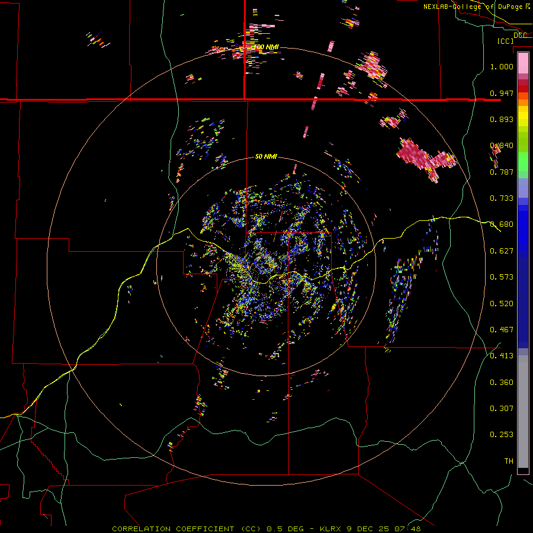This screenshot has width=533, height=533.
Task: Select the 1.000 scale value
Action: tap(502, 66)
